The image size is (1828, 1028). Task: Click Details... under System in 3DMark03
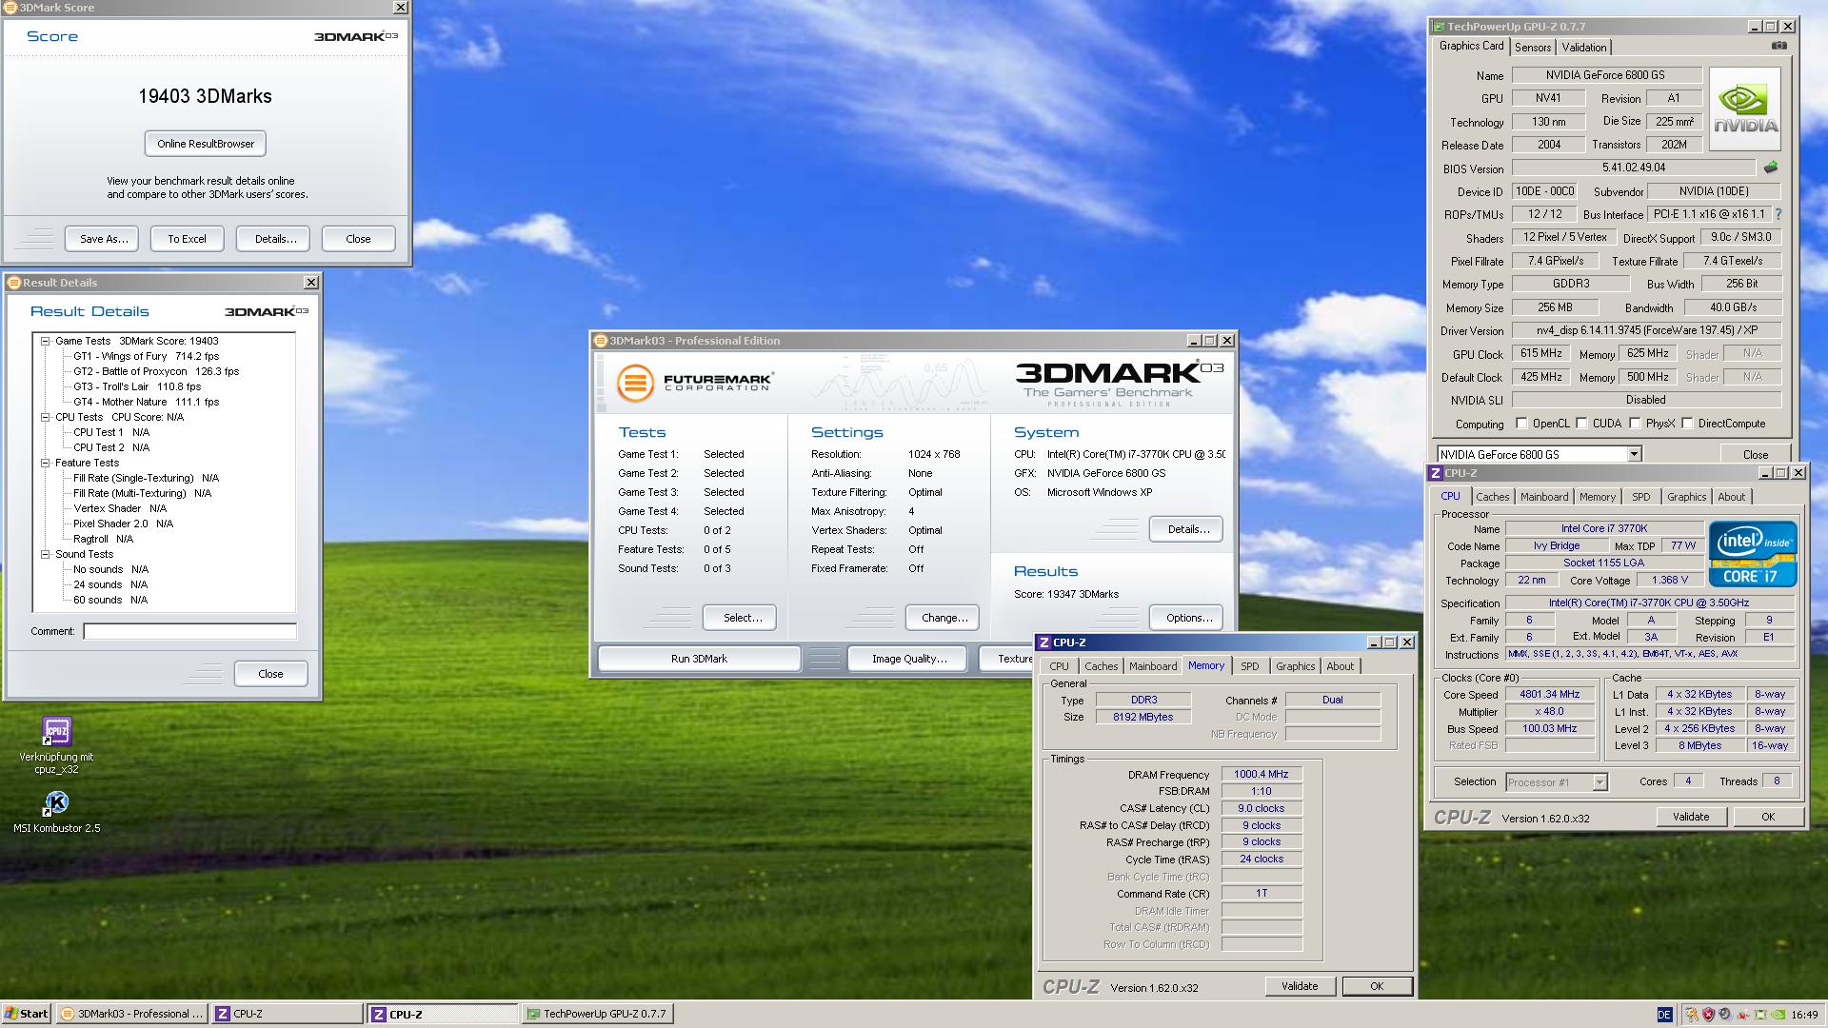1188,529
